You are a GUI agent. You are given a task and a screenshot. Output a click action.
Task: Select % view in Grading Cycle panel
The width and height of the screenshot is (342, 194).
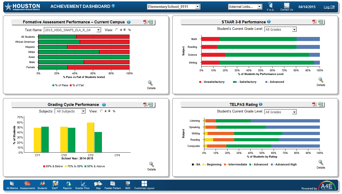point(110,111)
